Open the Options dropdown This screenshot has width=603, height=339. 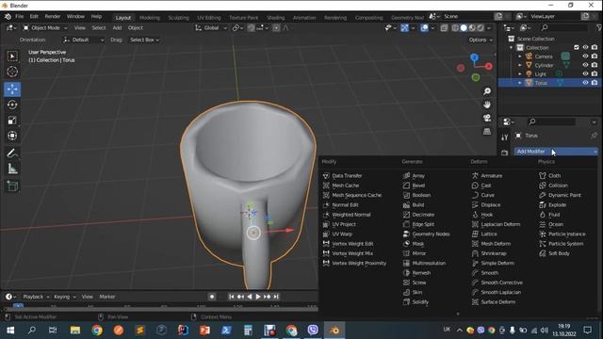coord(481,40)
